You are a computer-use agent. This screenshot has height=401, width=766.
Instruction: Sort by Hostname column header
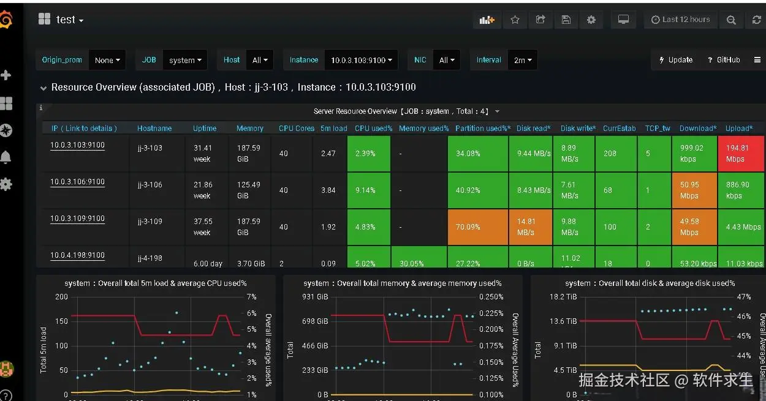point(154,129)
